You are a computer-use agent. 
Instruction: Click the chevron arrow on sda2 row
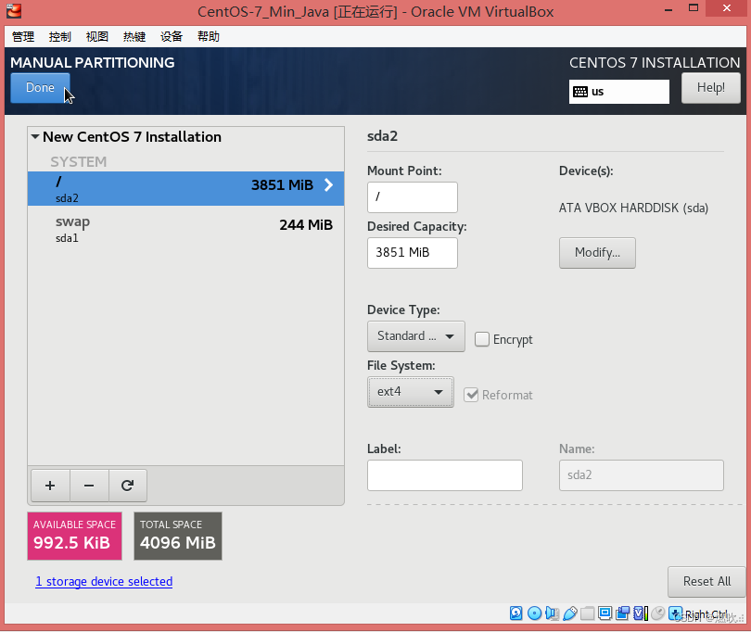(x=328, y=184)
